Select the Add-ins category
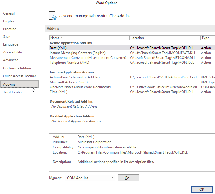 pos(20,84)
